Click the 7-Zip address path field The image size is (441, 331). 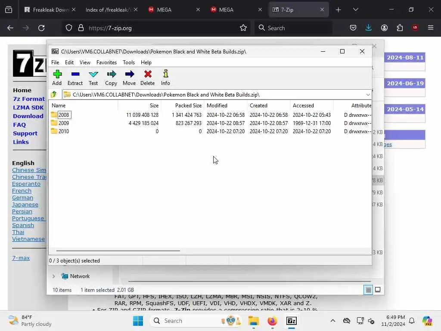[217, 94]
